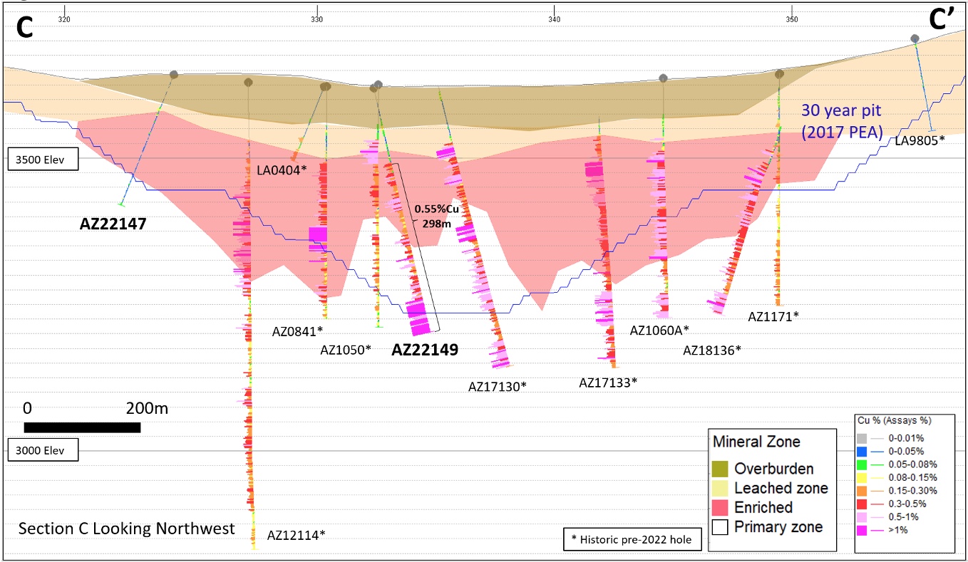Click the '200m' scale label
The image size is (968, 562).
148,409
